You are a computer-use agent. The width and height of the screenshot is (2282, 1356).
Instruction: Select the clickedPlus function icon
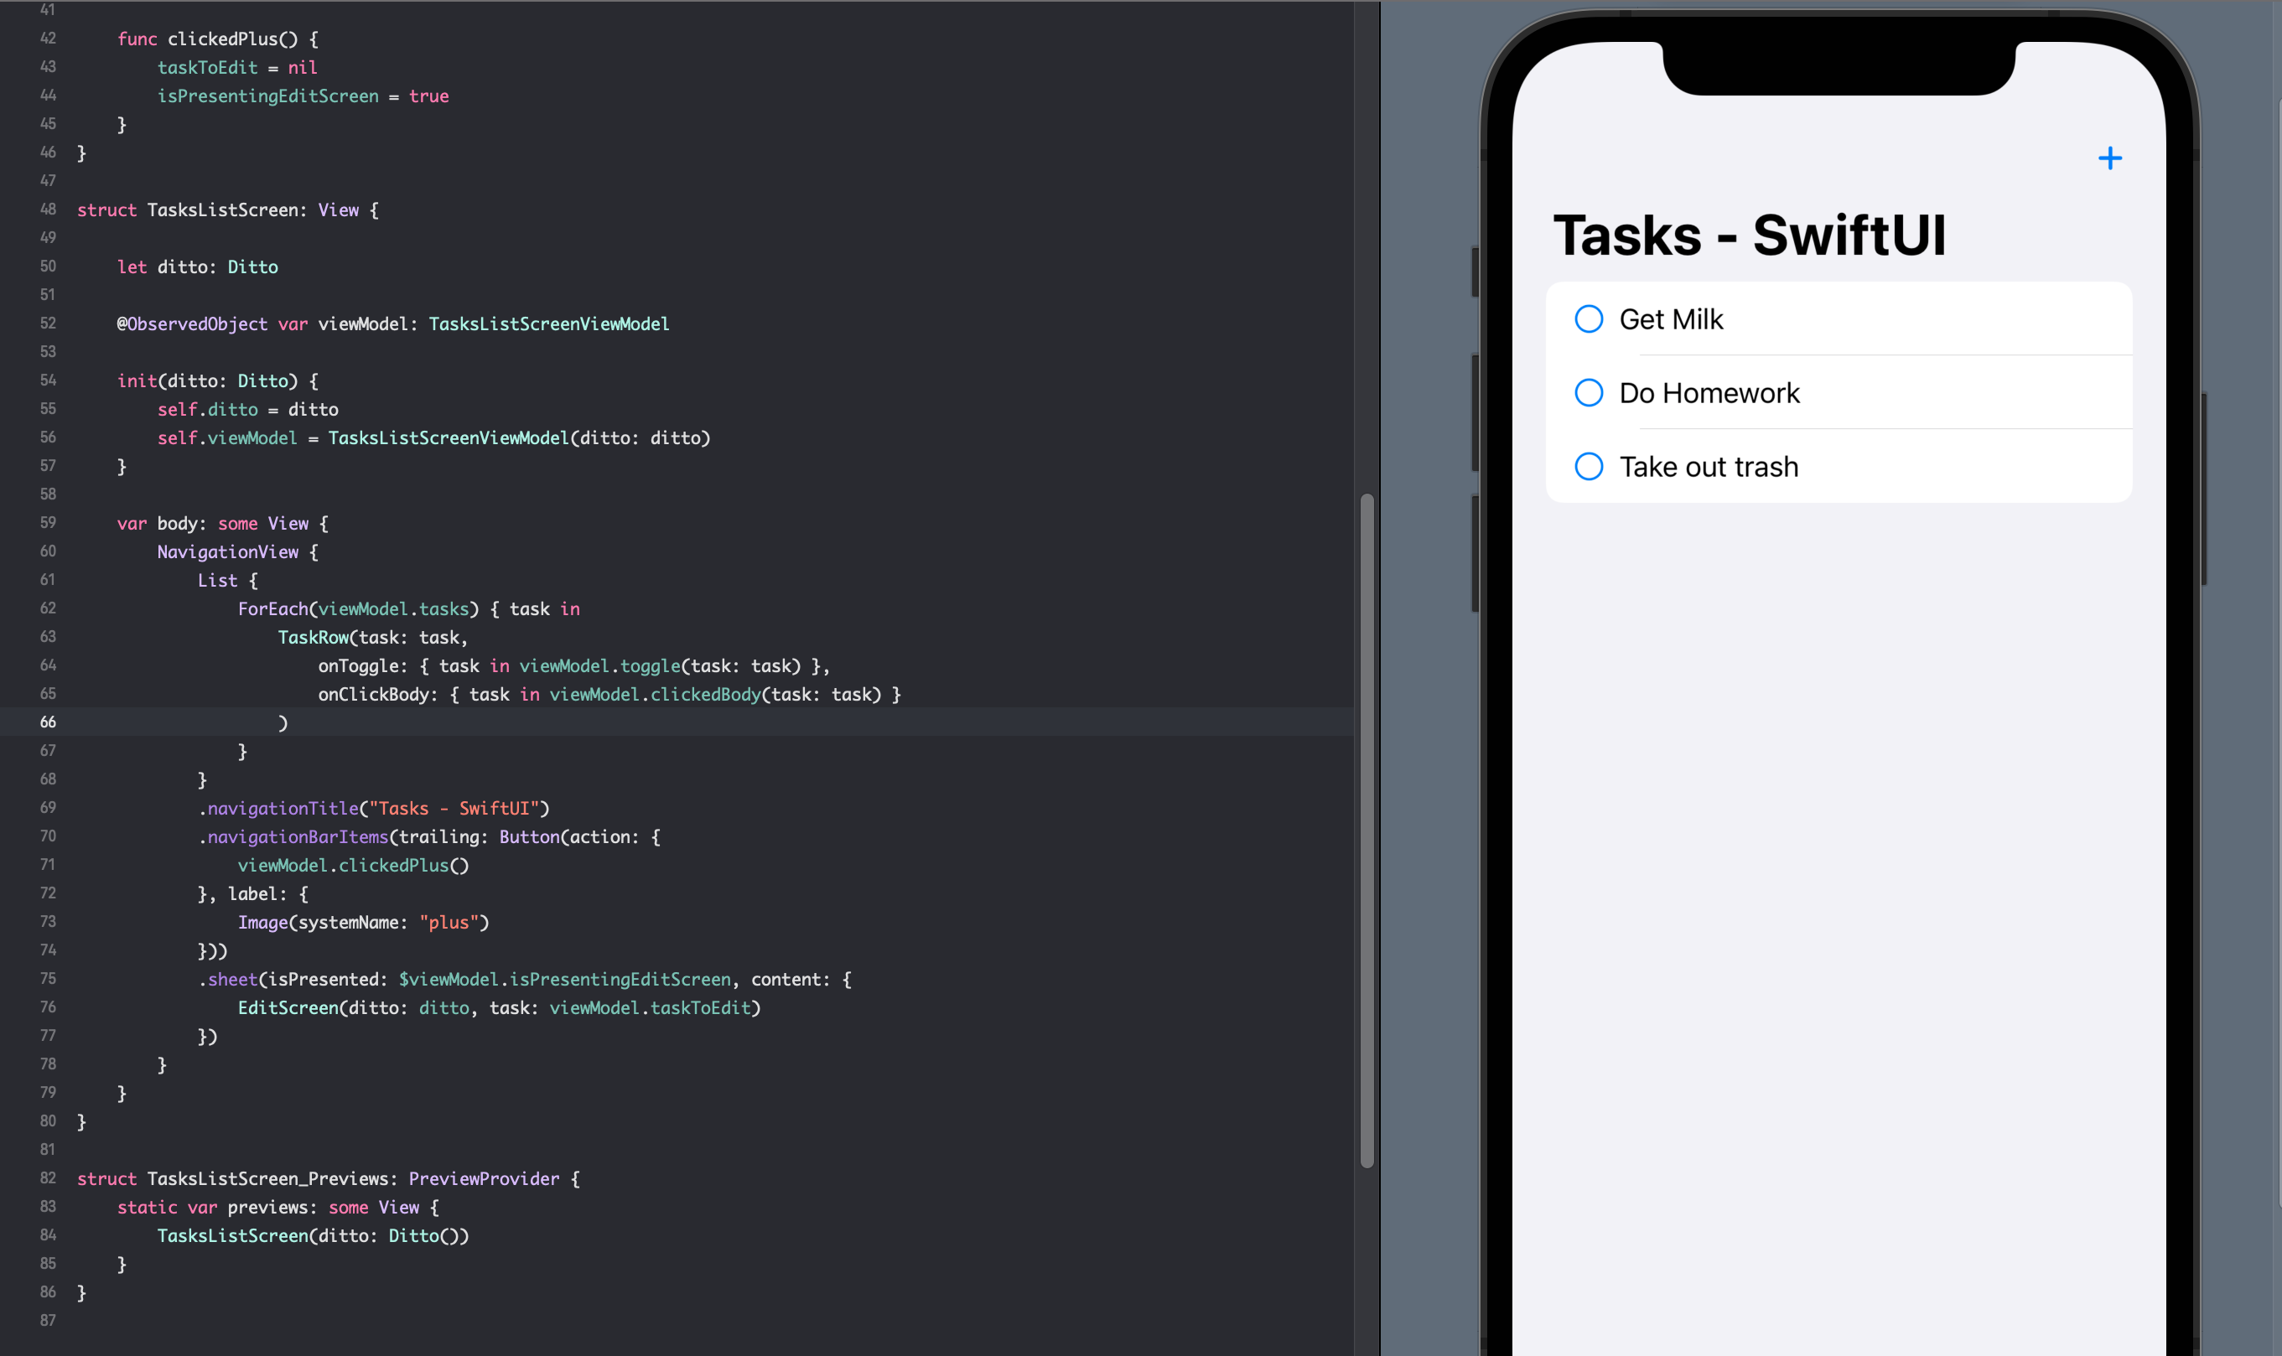(x=2109, y=158)
